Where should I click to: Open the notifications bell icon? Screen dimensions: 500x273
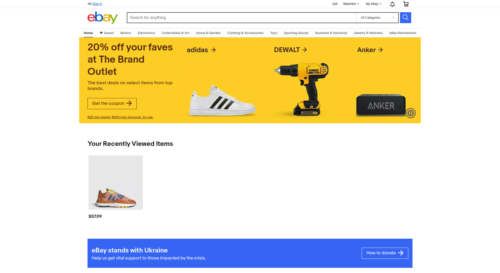(x=392, y=4)
